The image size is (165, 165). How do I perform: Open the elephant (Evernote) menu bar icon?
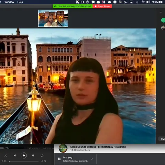click(x=93, y=2)
